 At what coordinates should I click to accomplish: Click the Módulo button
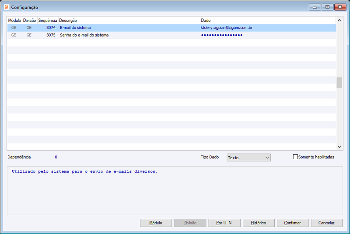[156, 223]
